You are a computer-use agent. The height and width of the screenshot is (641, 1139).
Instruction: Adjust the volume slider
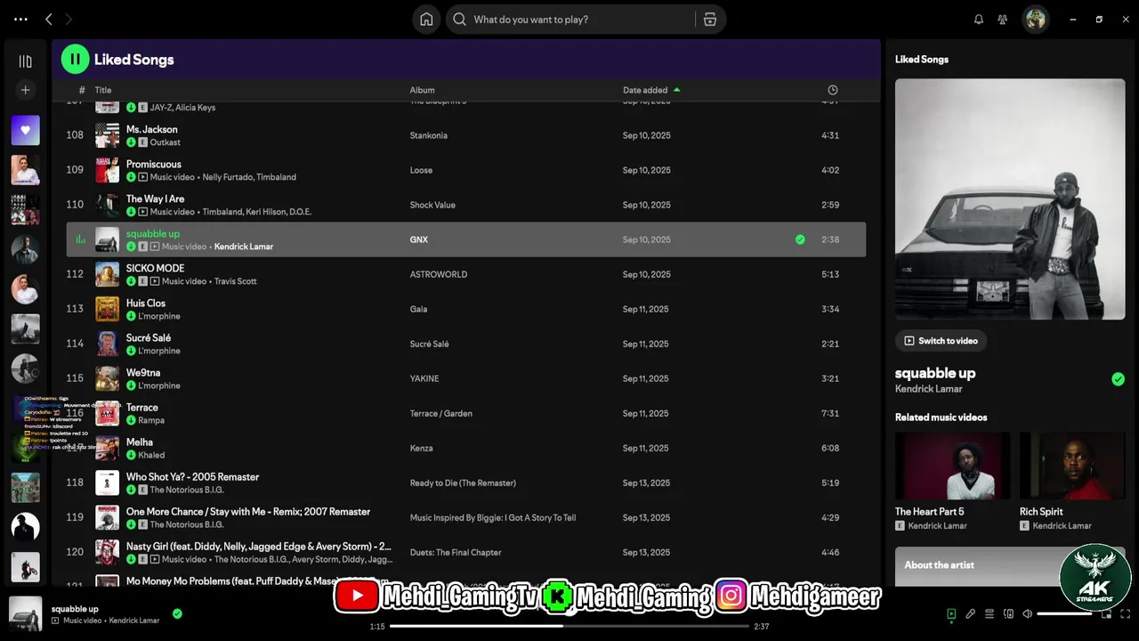1064,613
